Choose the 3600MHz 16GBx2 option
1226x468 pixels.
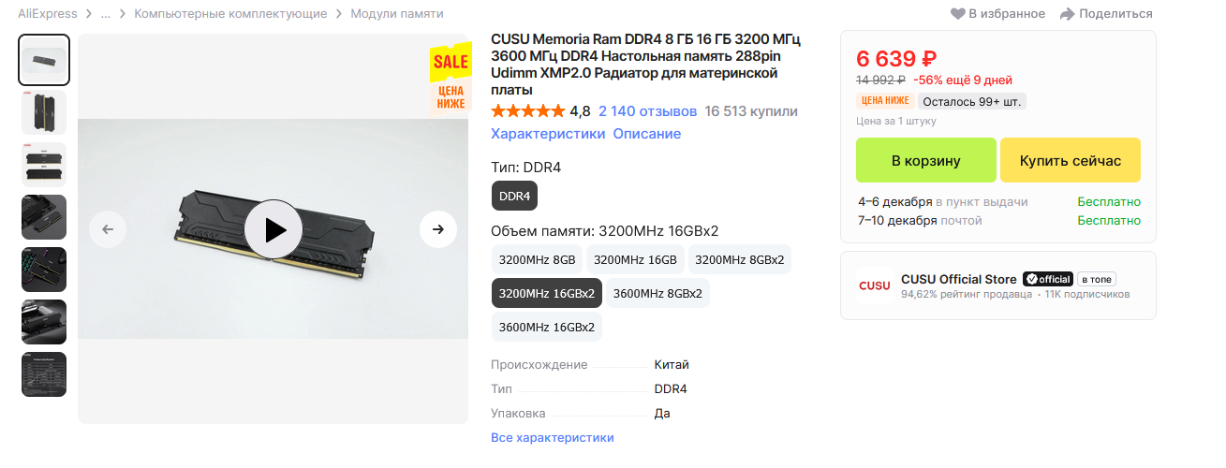[x=547, y=327]
